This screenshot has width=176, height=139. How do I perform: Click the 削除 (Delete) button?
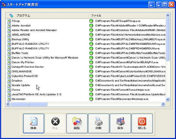click(x=77, y=123)
